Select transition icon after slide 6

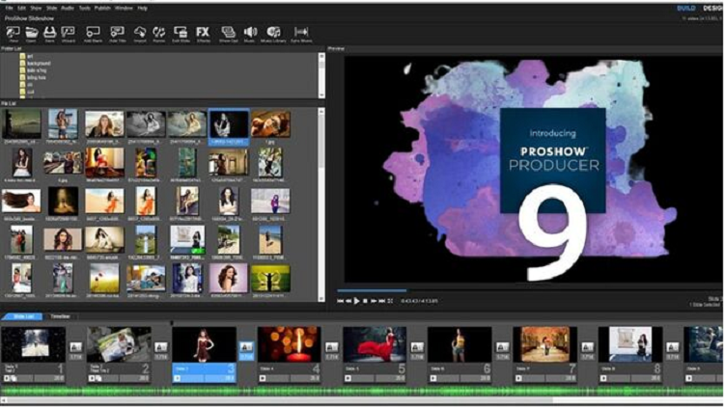pos(502,347)
